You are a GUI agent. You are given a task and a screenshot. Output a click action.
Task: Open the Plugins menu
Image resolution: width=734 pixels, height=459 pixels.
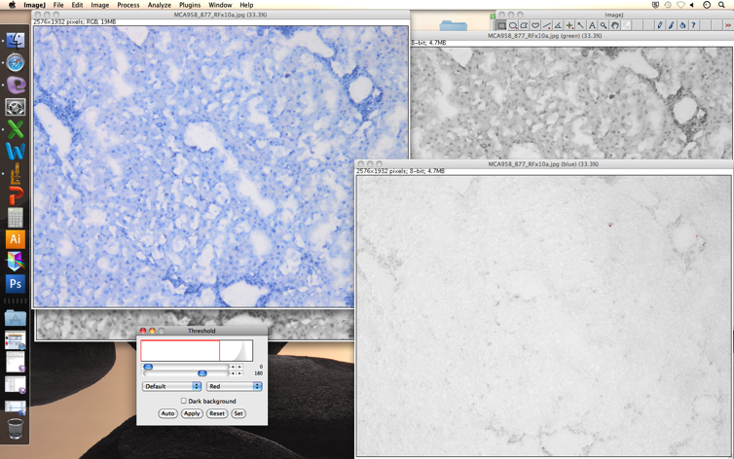coord(189,5)
